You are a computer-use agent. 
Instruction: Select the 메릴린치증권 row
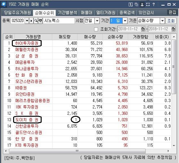tap(87, 49)
